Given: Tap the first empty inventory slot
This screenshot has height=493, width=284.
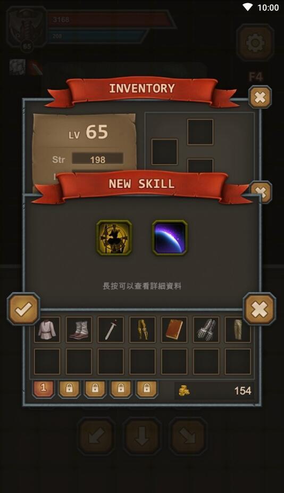Looking at the screenshot, I should [47, 361].
